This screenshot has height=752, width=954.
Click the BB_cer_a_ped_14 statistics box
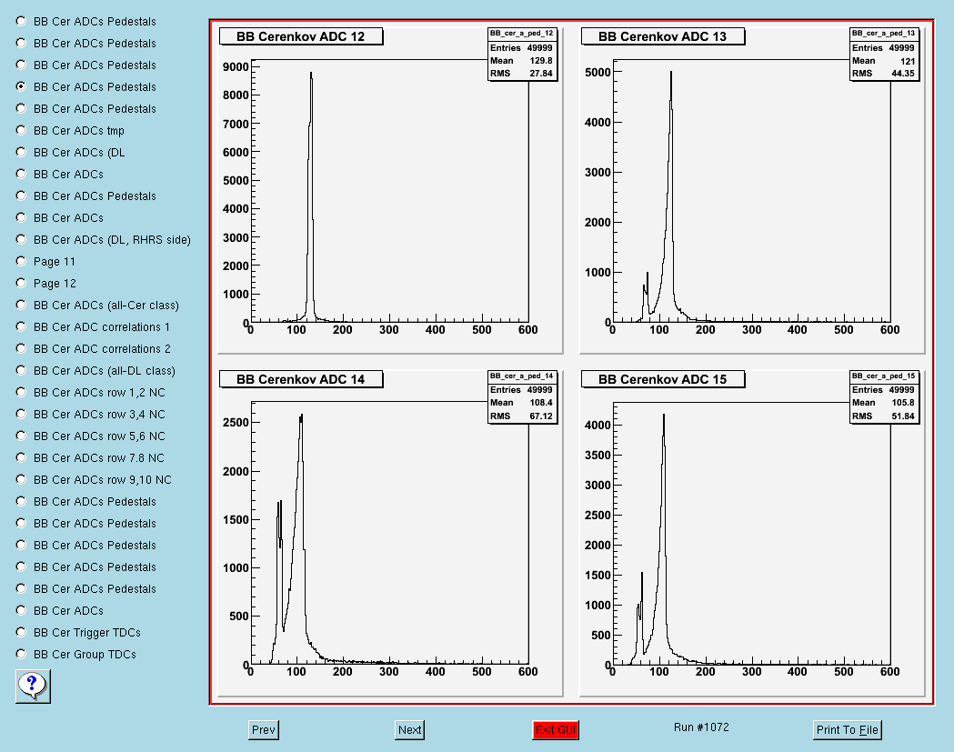[x=522, y=396]
